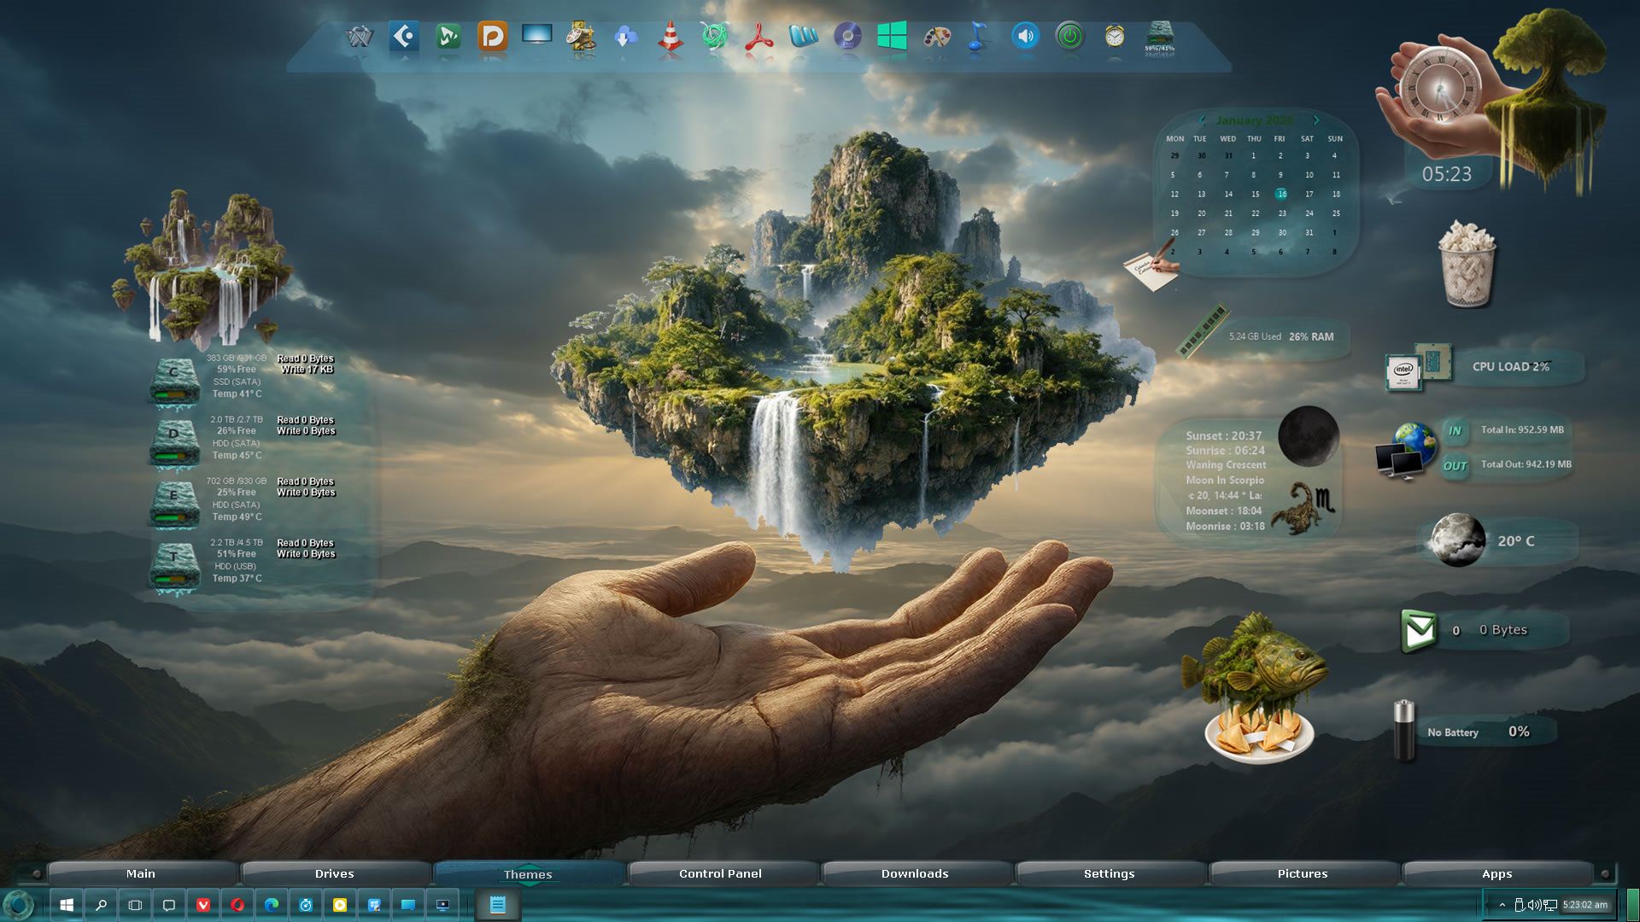
Task: Click the Drives bar button
Action: tap(334, 873)
